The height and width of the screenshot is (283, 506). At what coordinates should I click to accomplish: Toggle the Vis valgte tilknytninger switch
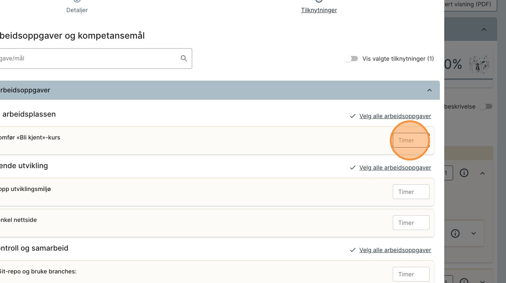[x=351, y=59]
